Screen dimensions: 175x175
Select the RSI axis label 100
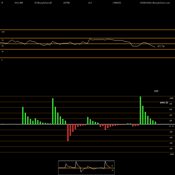(x=3, y=32)
